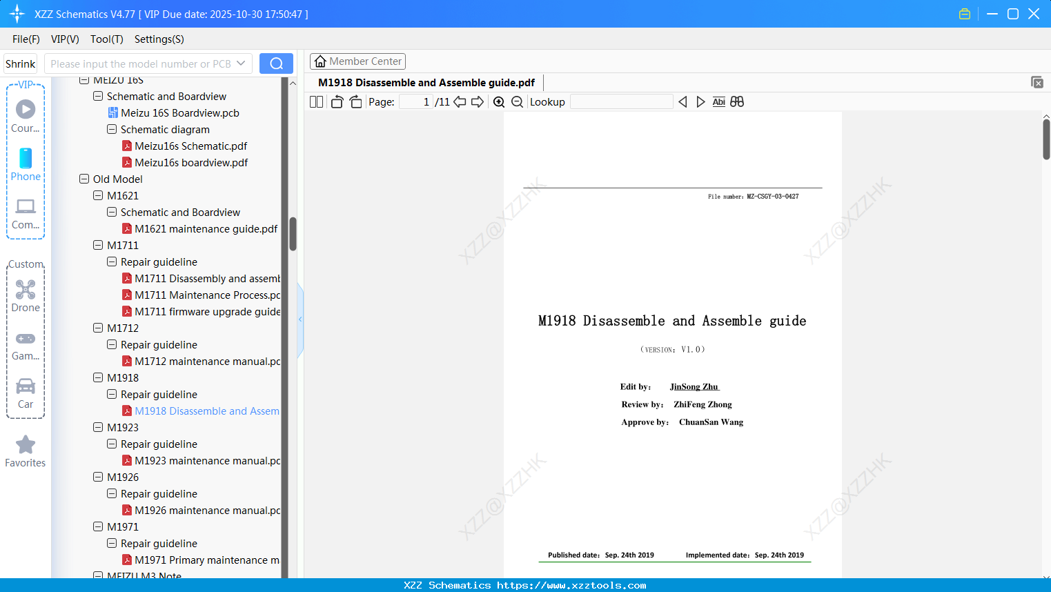This screenshot has height=592, width=1051.
Task: Open M1711 firmware upgrade guide
Action: [x=201, y=312]
